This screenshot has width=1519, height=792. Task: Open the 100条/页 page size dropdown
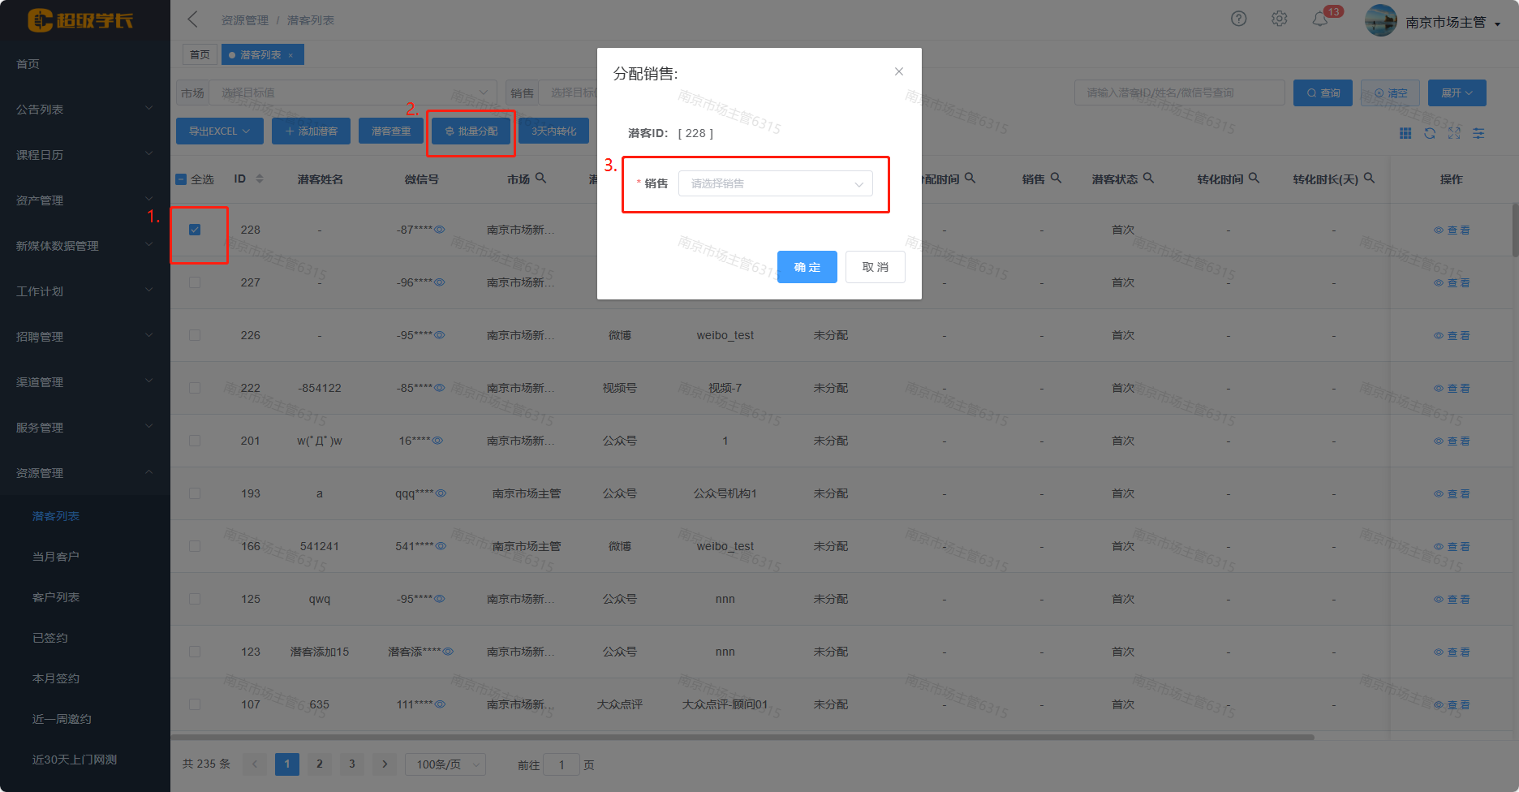445,764
